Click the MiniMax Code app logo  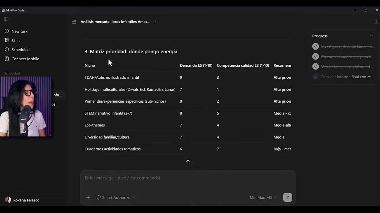coord(3,10)
